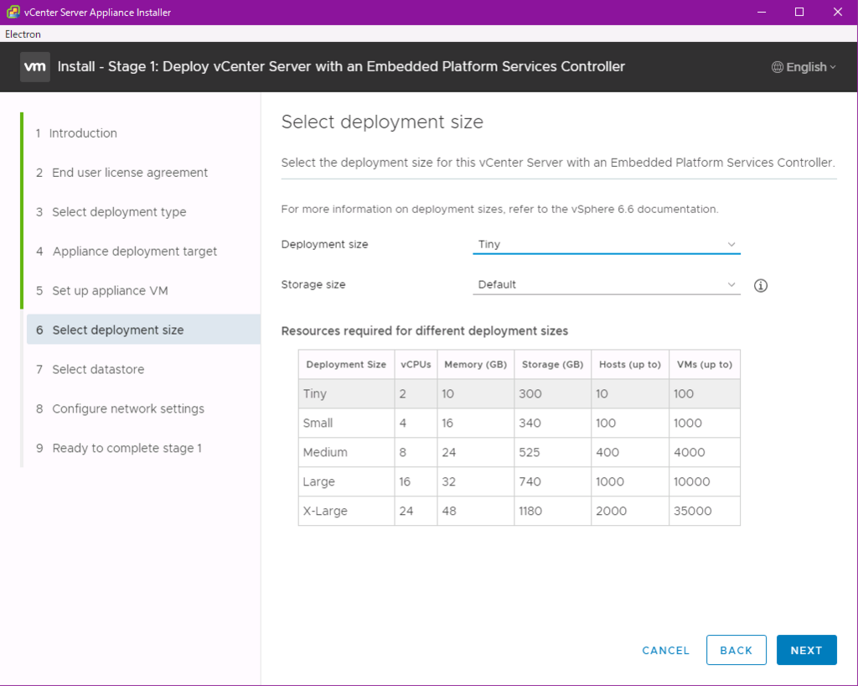The width and height of the screenshot is (858, 686).
Task: Click the BACK button
Action: (736, 650)
